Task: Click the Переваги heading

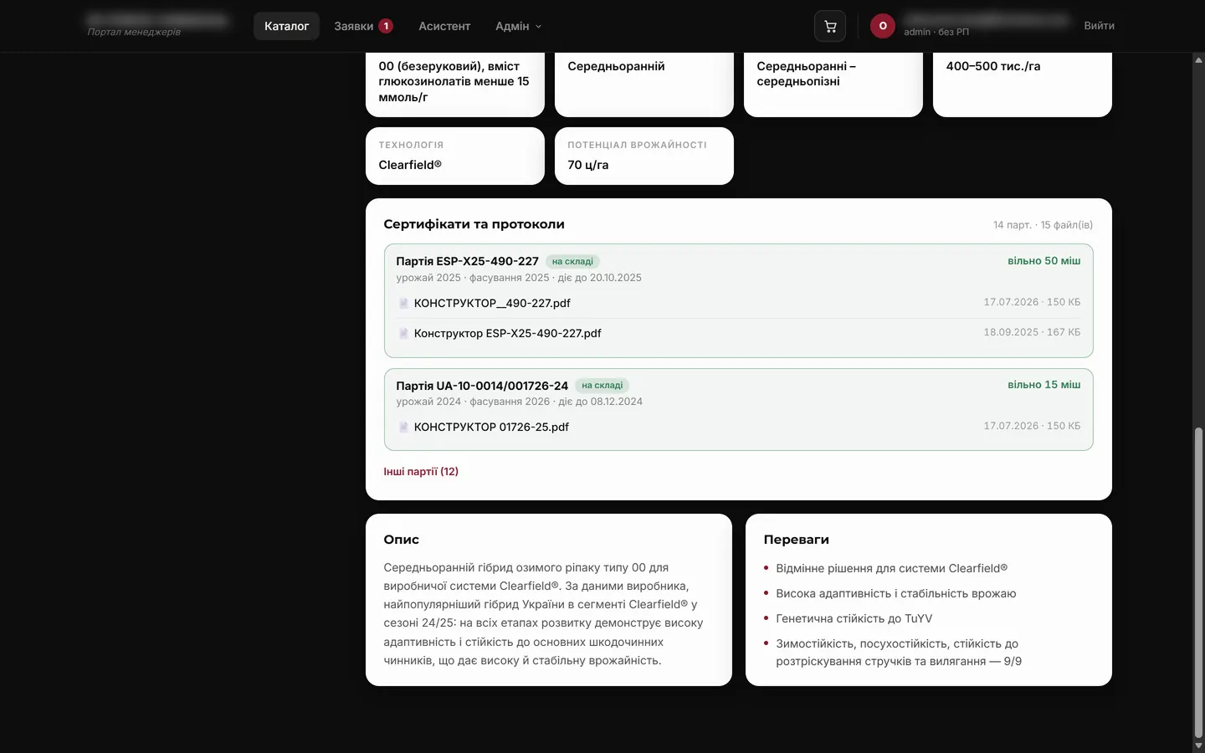Action: tap(796, 540)
